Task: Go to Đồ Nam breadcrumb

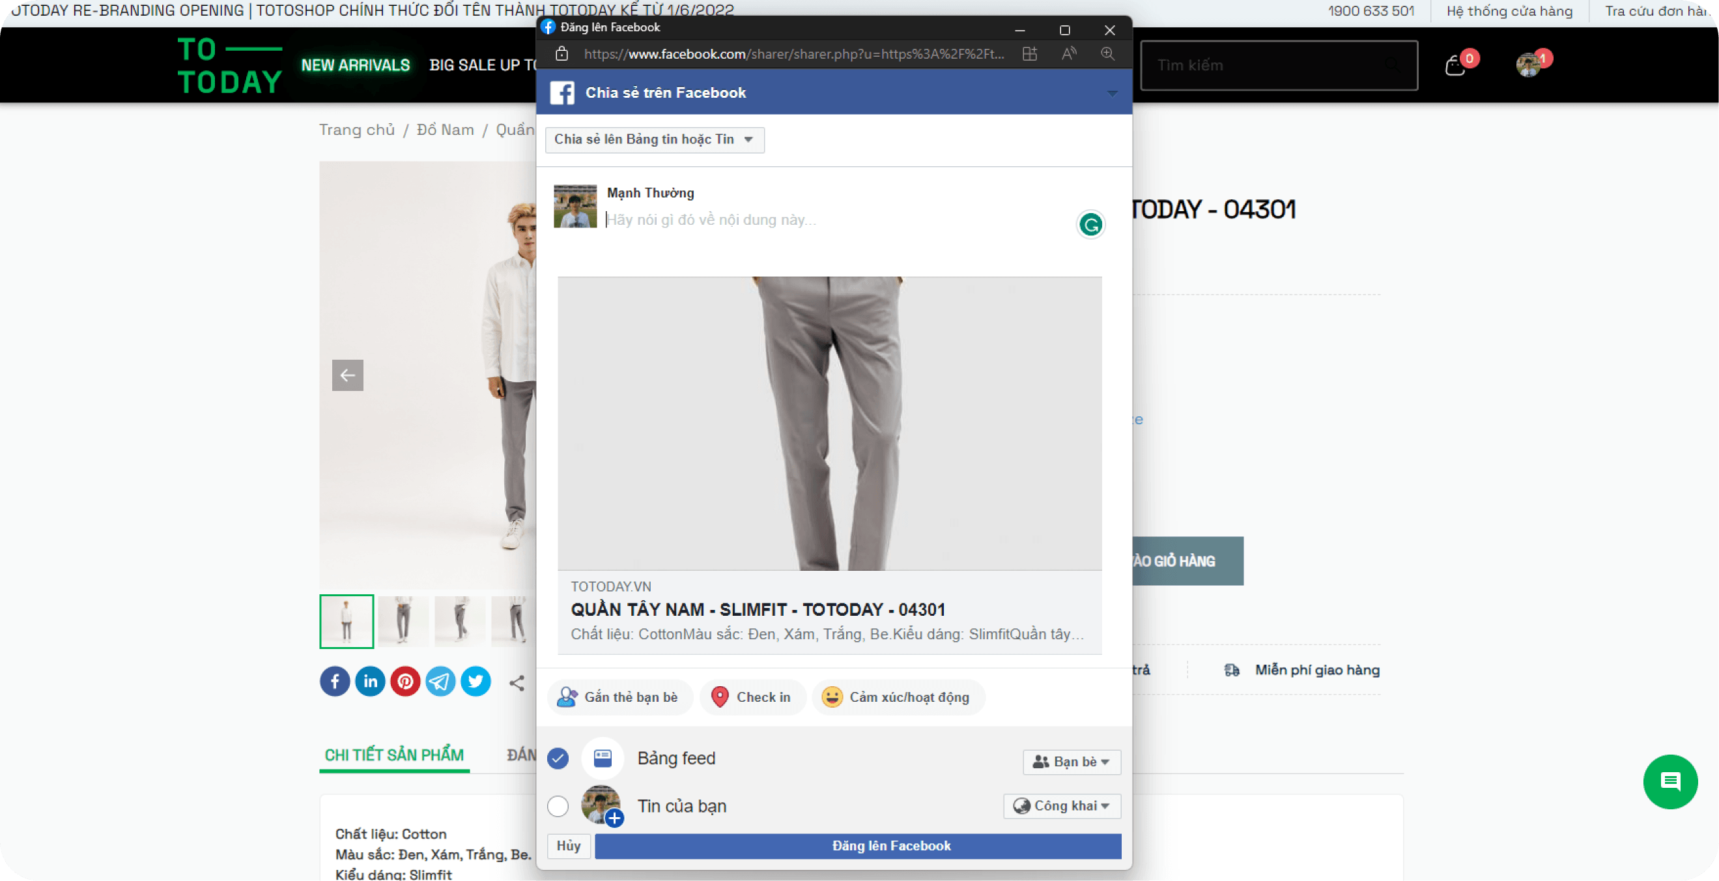Action: [446, 130]
